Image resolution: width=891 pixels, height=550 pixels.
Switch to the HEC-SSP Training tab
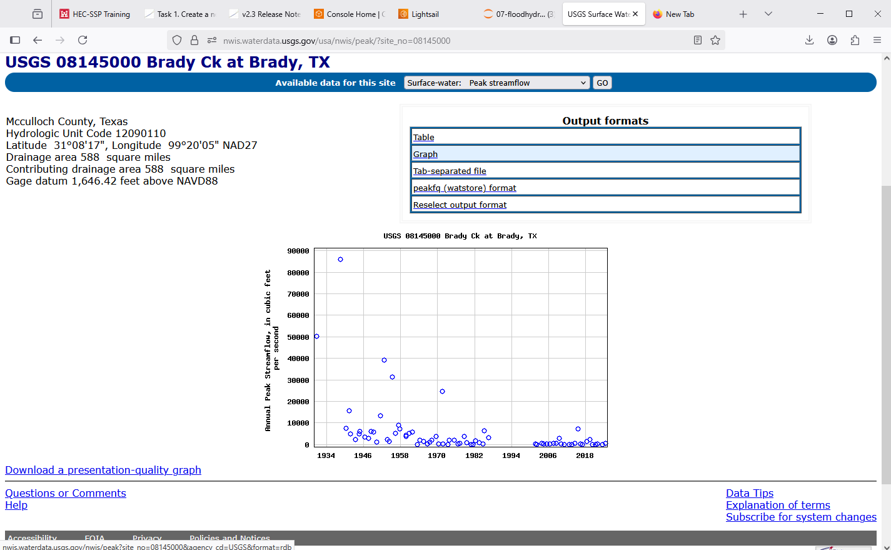[95, 14]
